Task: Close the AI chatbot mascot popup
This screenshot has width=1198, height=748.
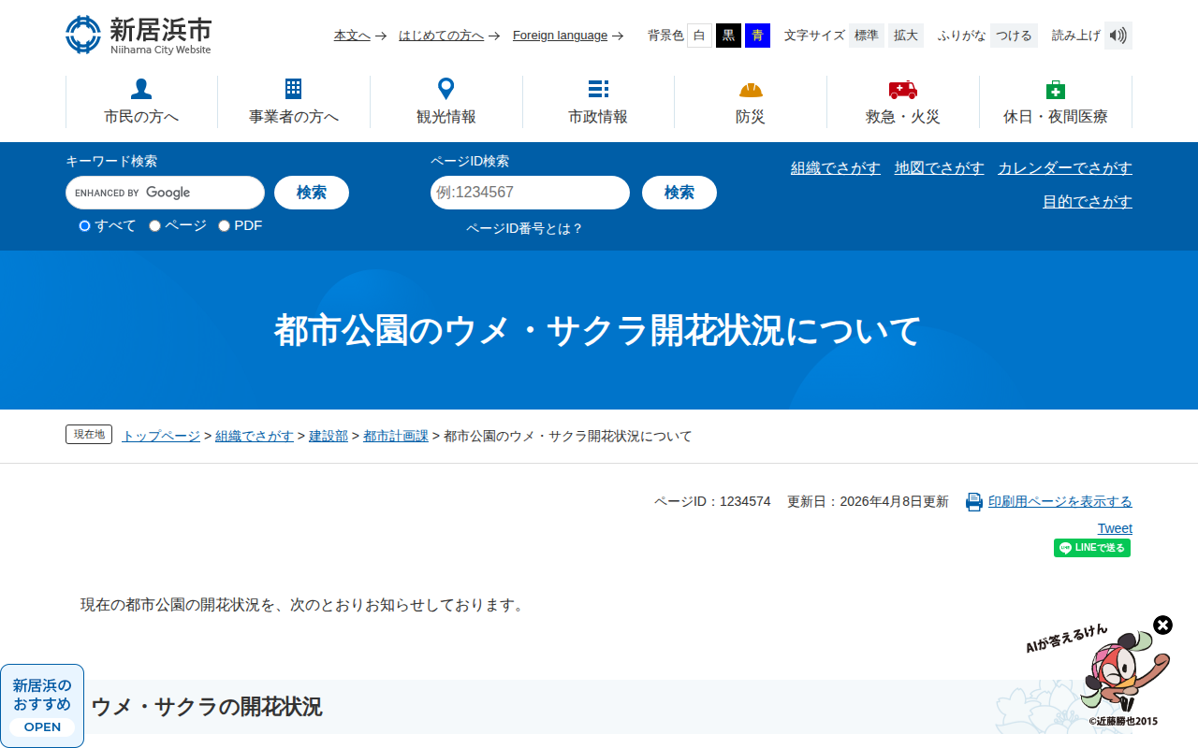Action: 1162,625
